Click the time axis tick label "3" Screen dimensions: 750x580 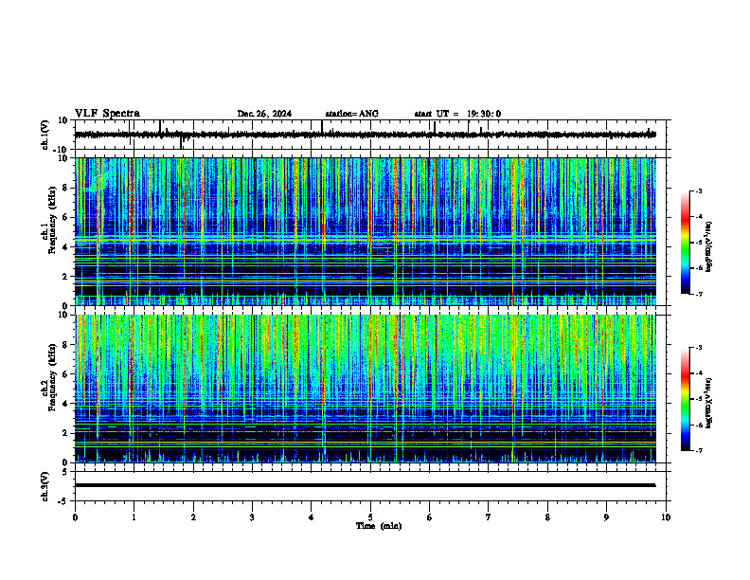(252, 517)
